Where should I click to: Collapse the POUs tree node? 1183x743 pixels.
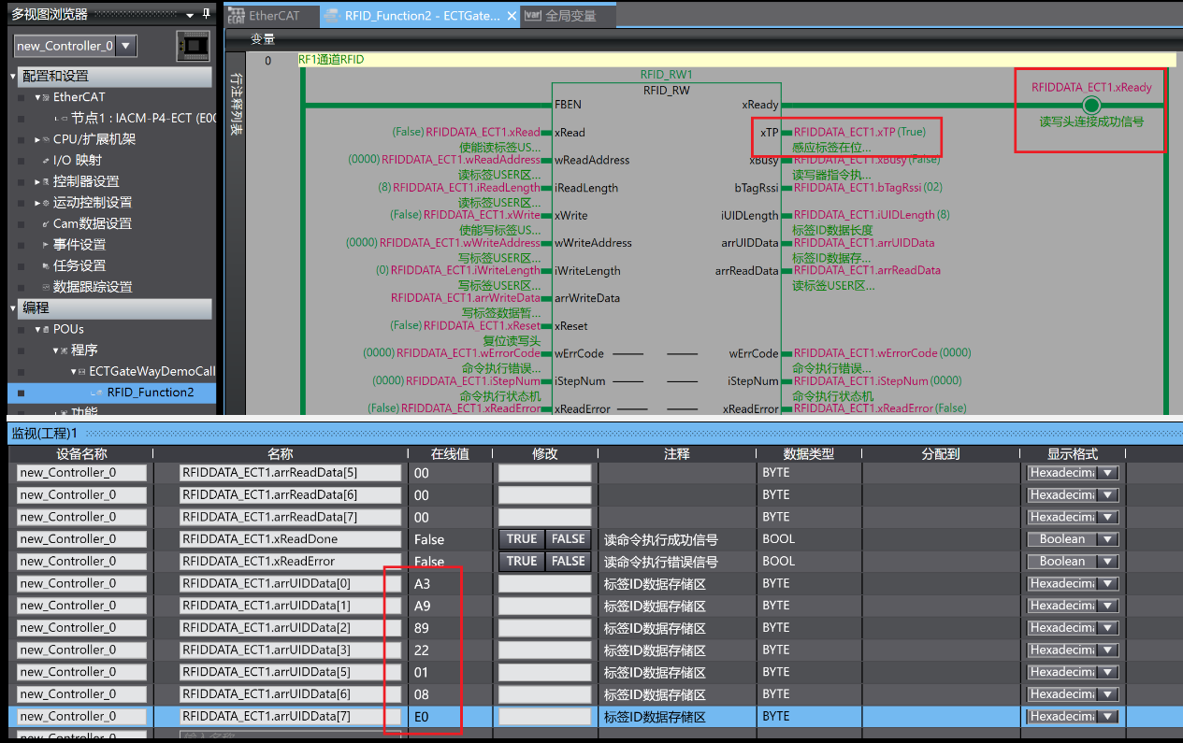tap(38, 330)
